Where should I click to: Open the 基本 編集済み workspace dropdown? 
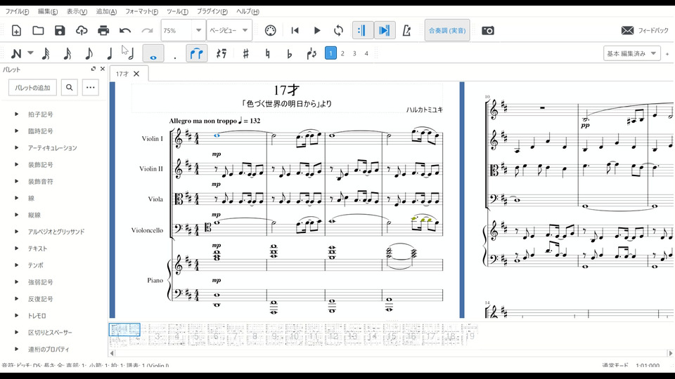pyautogui.click(x=631, y=53)
